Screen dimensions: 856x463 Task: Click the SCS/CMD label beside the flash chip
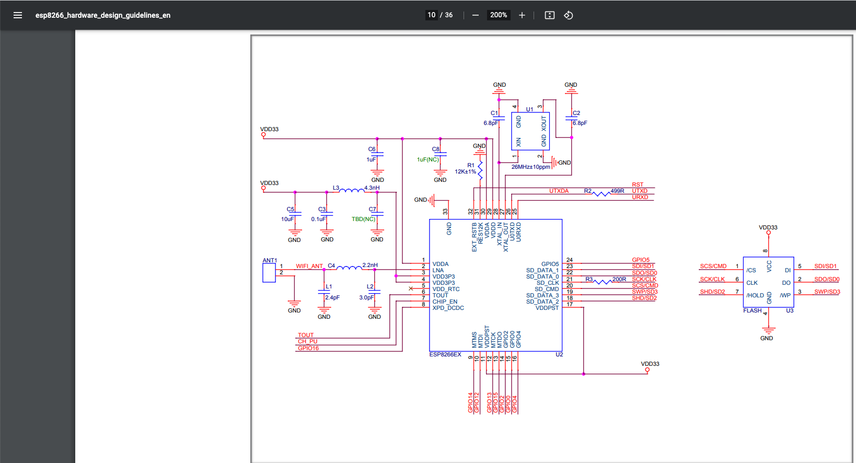point(713,266)
